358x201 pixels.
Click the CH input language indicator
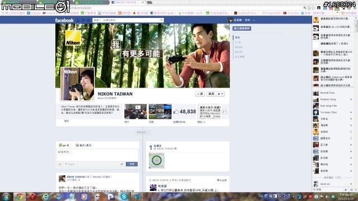(261, 196)
